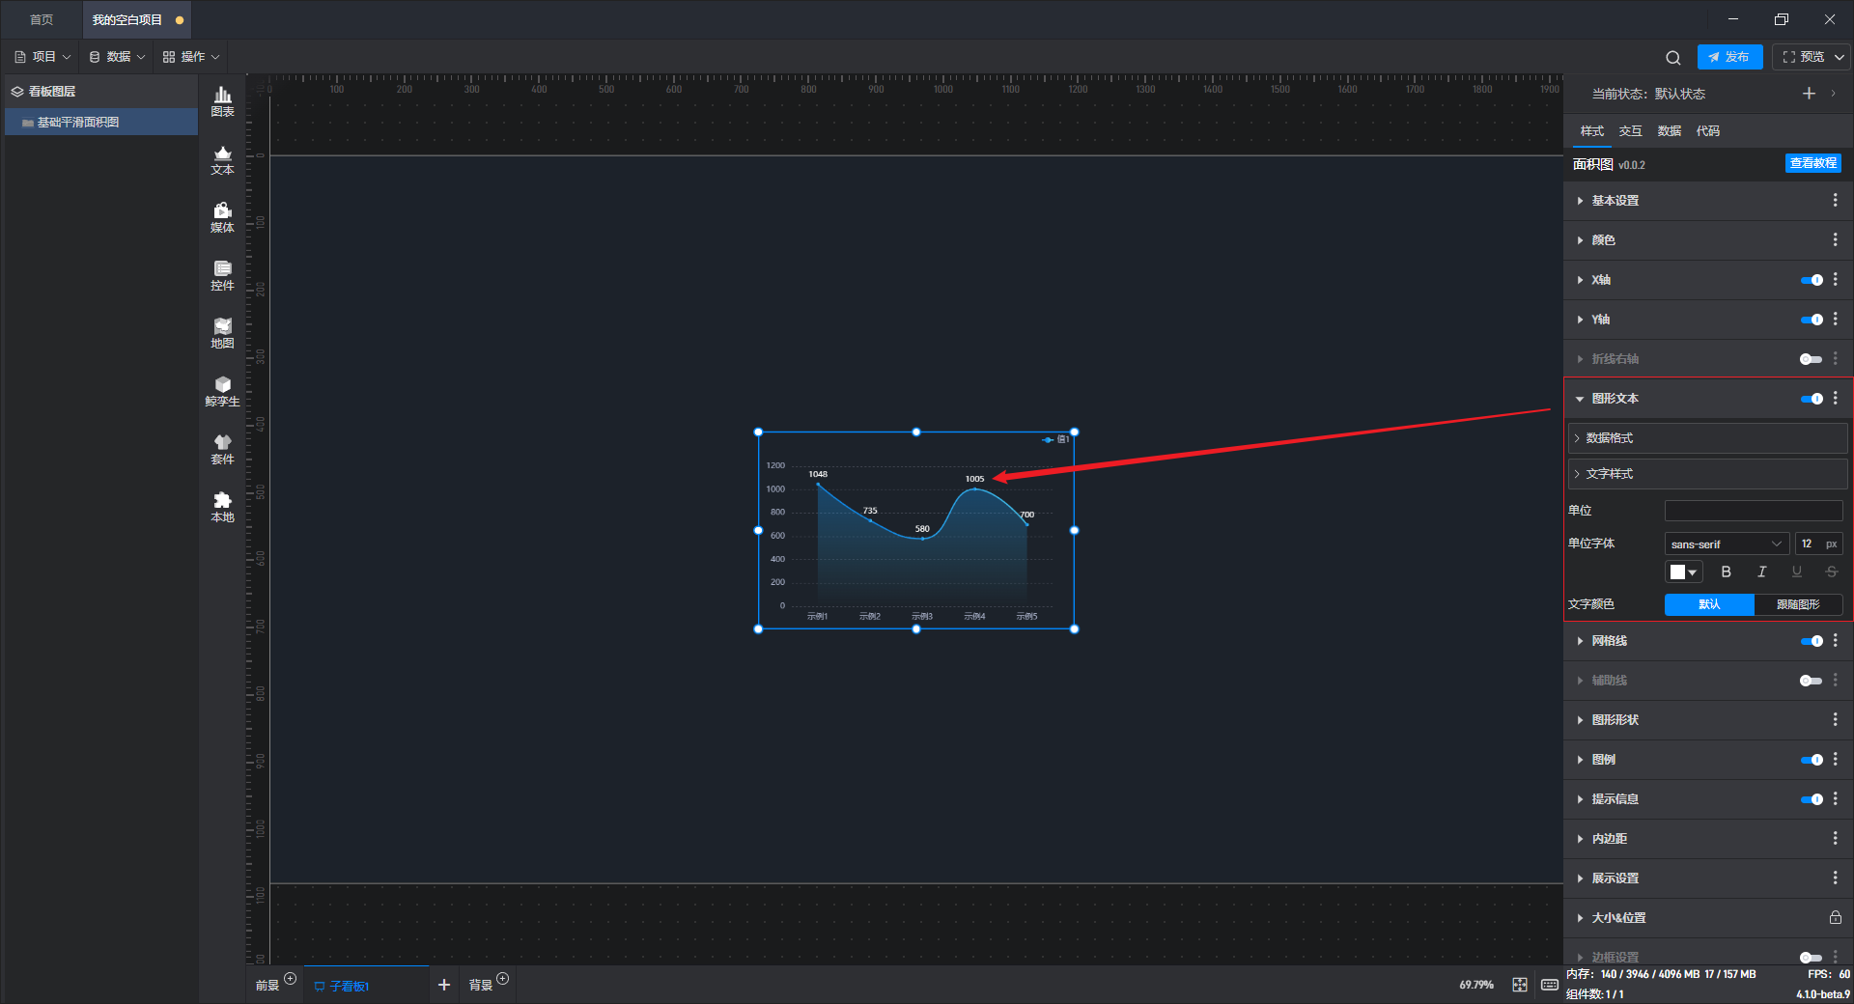
Task: Open the 地图 map components panel
Action: click(222, 333)
